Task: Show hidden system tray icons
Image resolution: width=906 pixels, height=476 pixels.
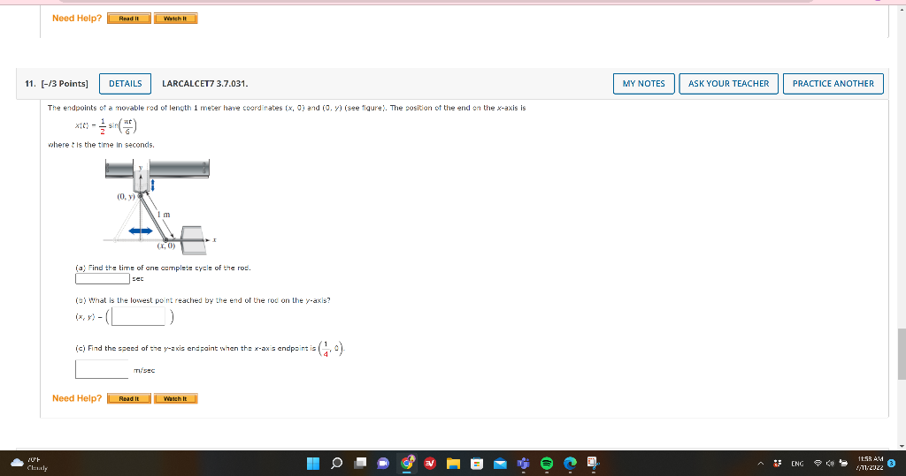Action: click(760, 464)
